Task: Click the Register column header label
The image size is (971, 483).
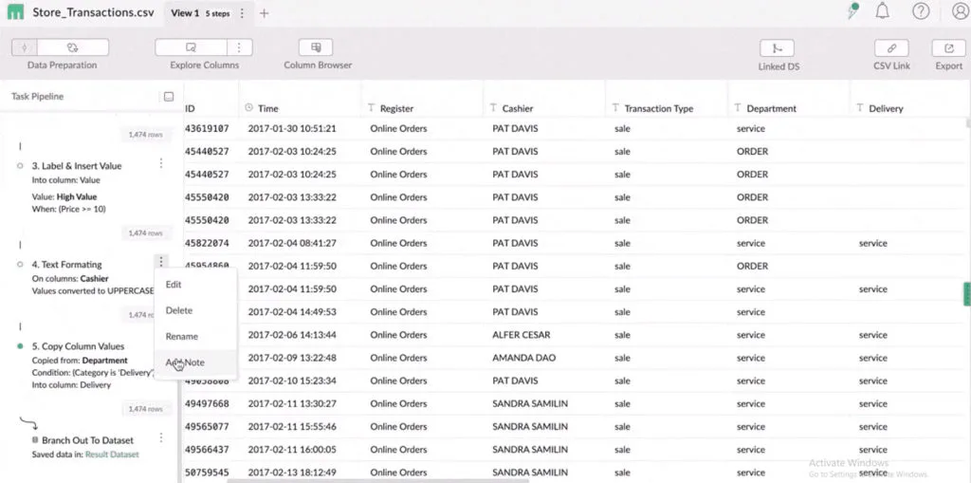Action: [396, 108]
